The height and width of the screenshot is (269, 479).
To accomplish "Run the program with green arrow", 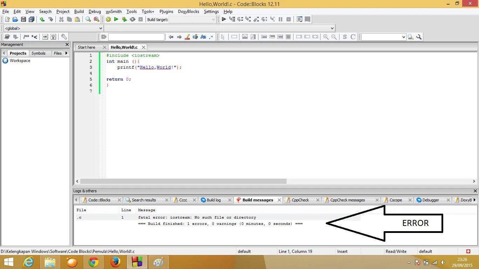I will click(x=116, y=20).
